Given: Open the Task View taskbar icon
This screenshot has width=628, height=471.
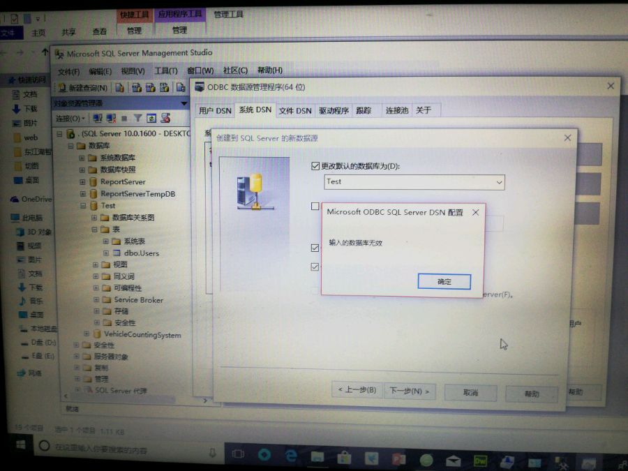Looking at the screenshot, I should click(238, 454).
